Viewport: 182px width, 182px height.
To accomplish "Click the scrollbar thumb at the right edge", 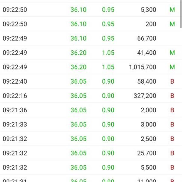I will [181, 14].
